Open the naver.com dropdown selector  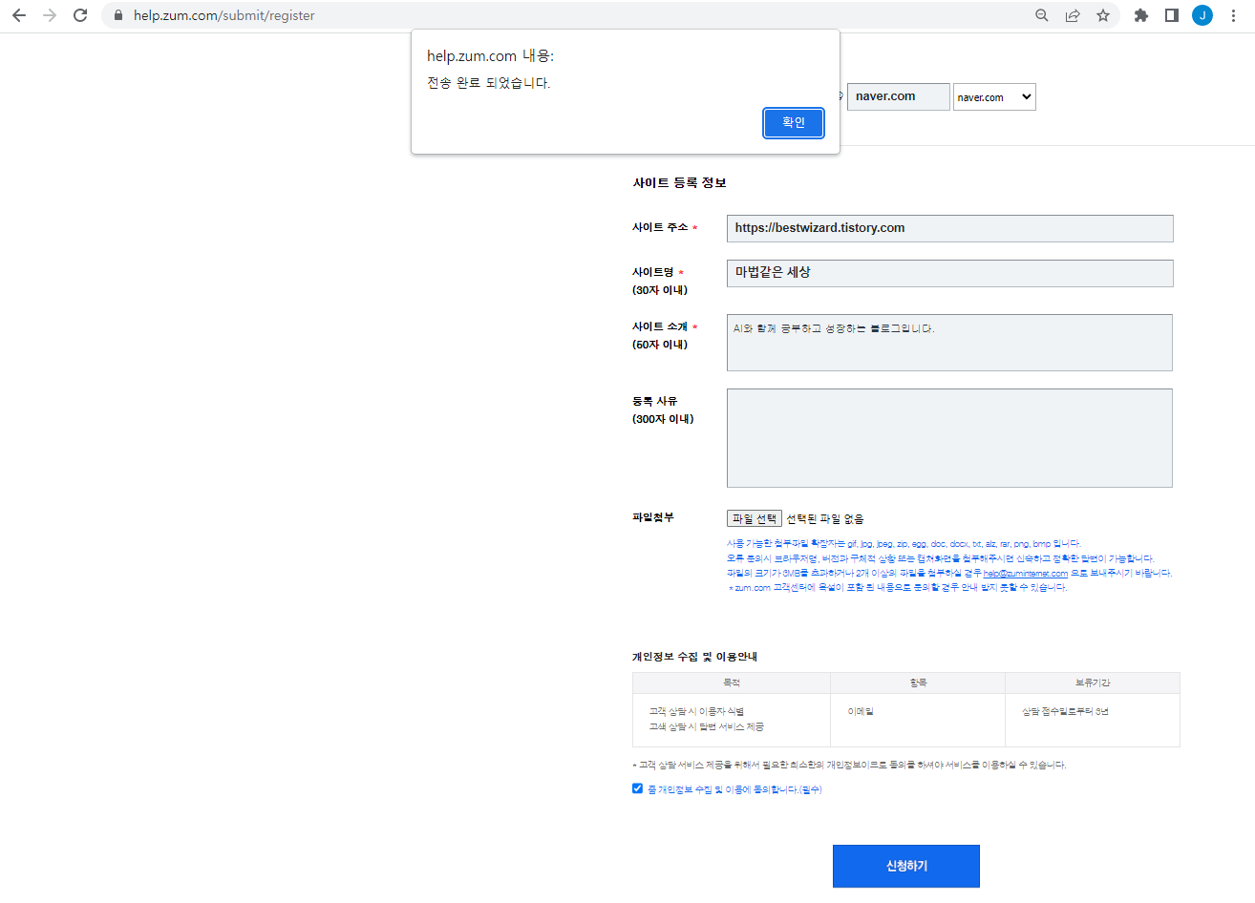pyautogui.click(x=994, y=96)
